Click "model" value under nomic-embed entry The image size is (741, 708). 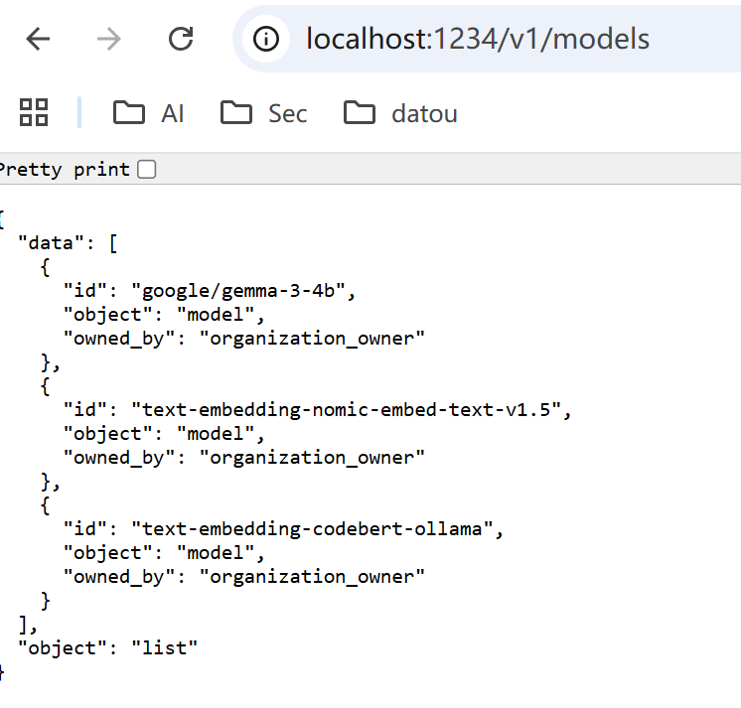point(216,434)
